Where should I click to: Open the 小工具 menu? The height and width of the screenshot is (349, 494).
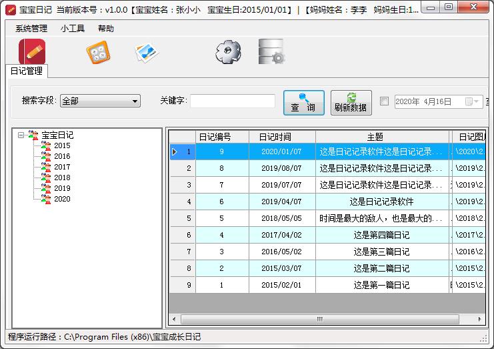click(73, 29)
